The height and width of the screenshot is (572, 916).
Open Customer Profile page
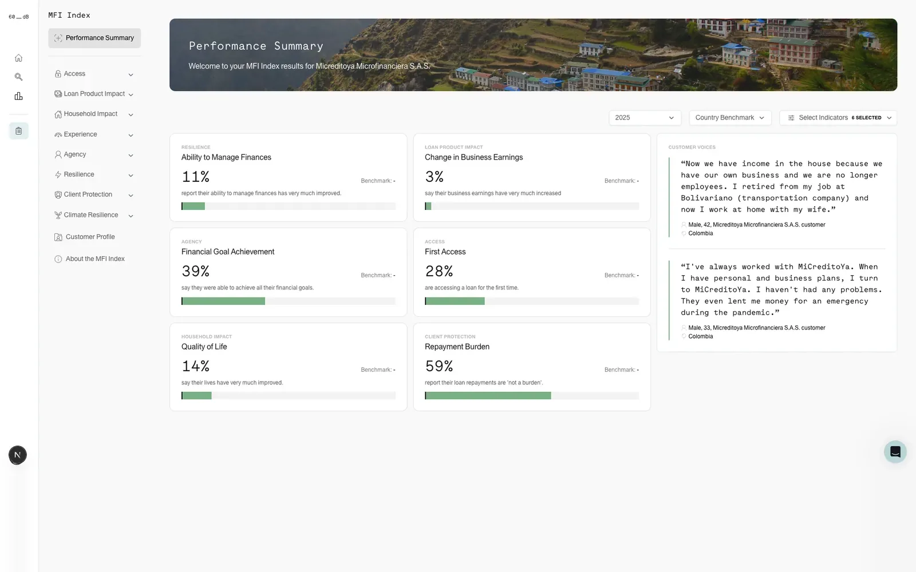tap(90, 237)
